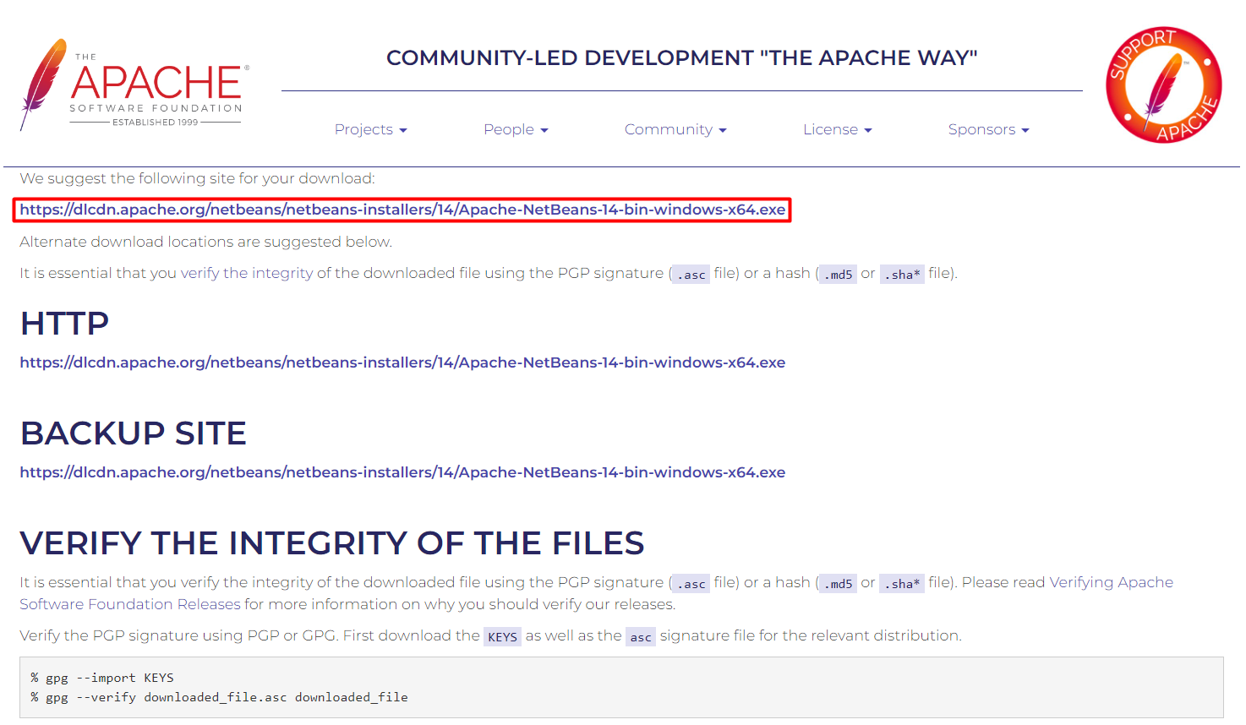The width and height of the screenshot is (1246, 725).
Task: Click the Support Apache round badge
Action: coord(1164,84)
